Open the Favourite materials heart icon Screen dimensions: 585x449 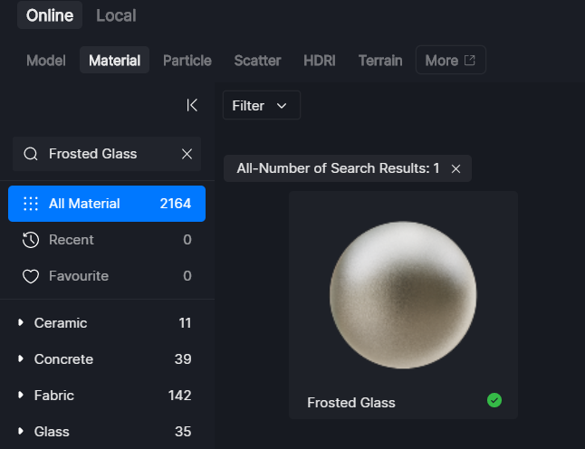click(31, 276)
